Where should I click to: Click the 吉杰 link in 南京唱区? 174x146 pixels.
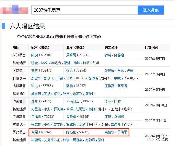(x=34, y=71)
